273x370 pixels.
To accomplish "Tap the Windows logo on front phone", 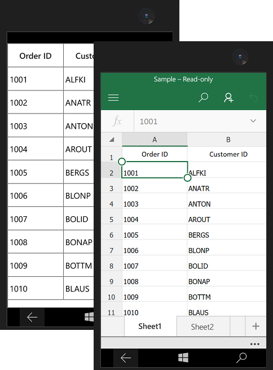I will [183, 358].
